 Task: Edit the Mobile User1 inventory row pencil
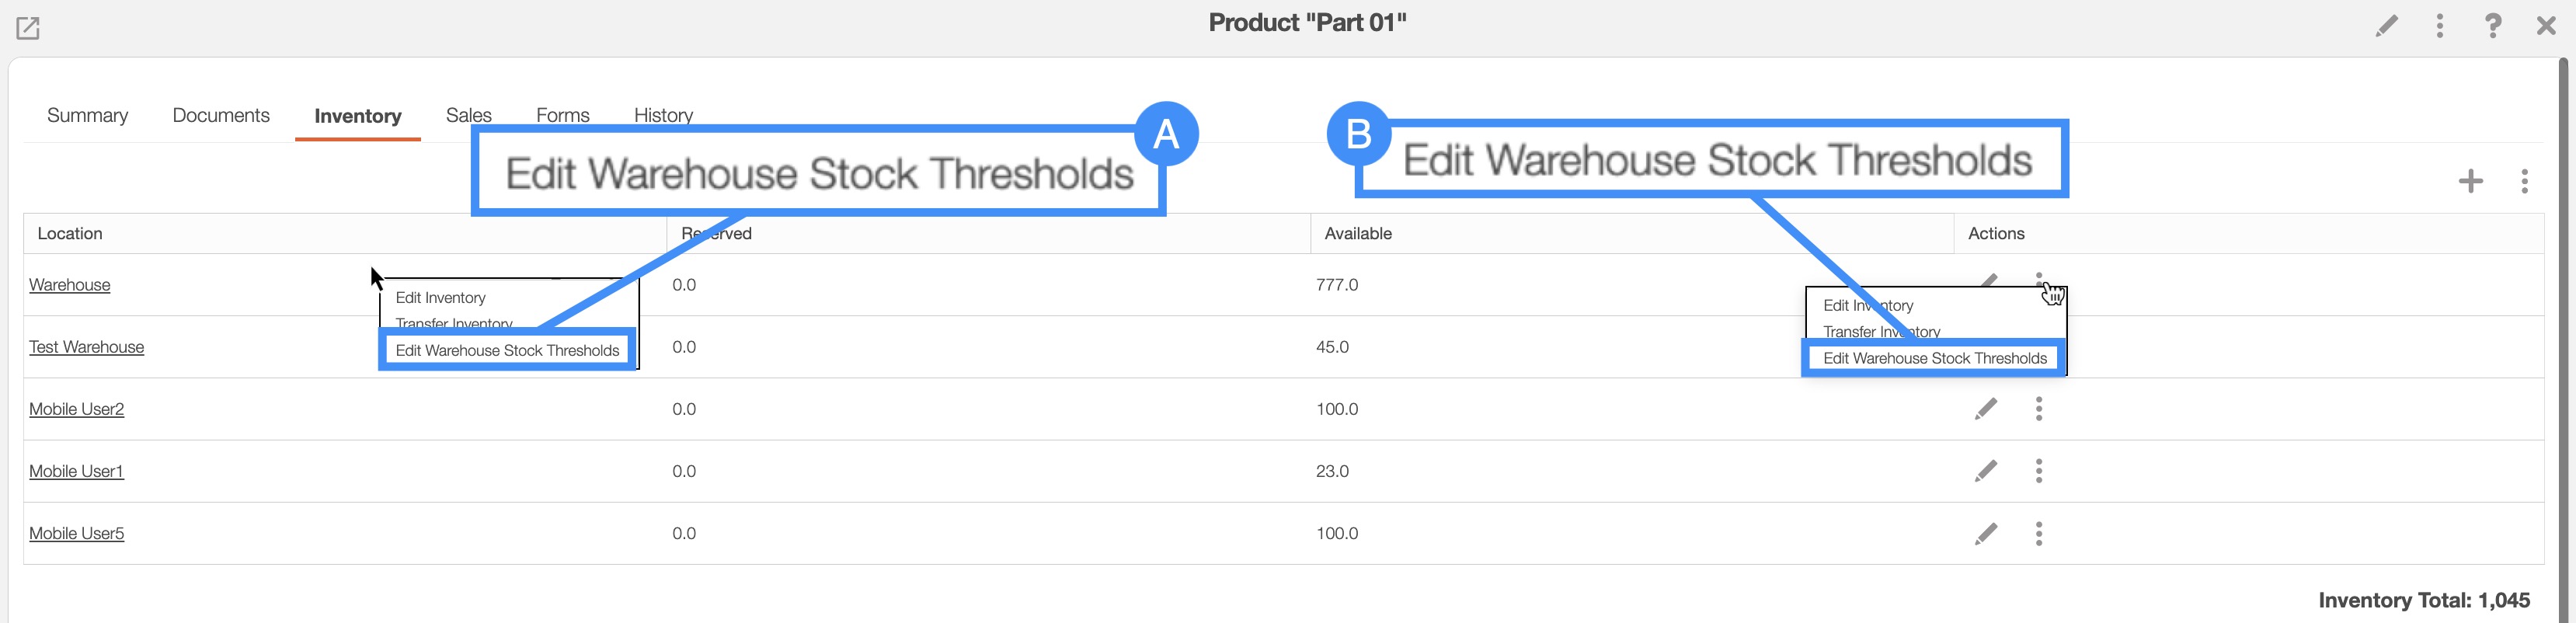1986,471
